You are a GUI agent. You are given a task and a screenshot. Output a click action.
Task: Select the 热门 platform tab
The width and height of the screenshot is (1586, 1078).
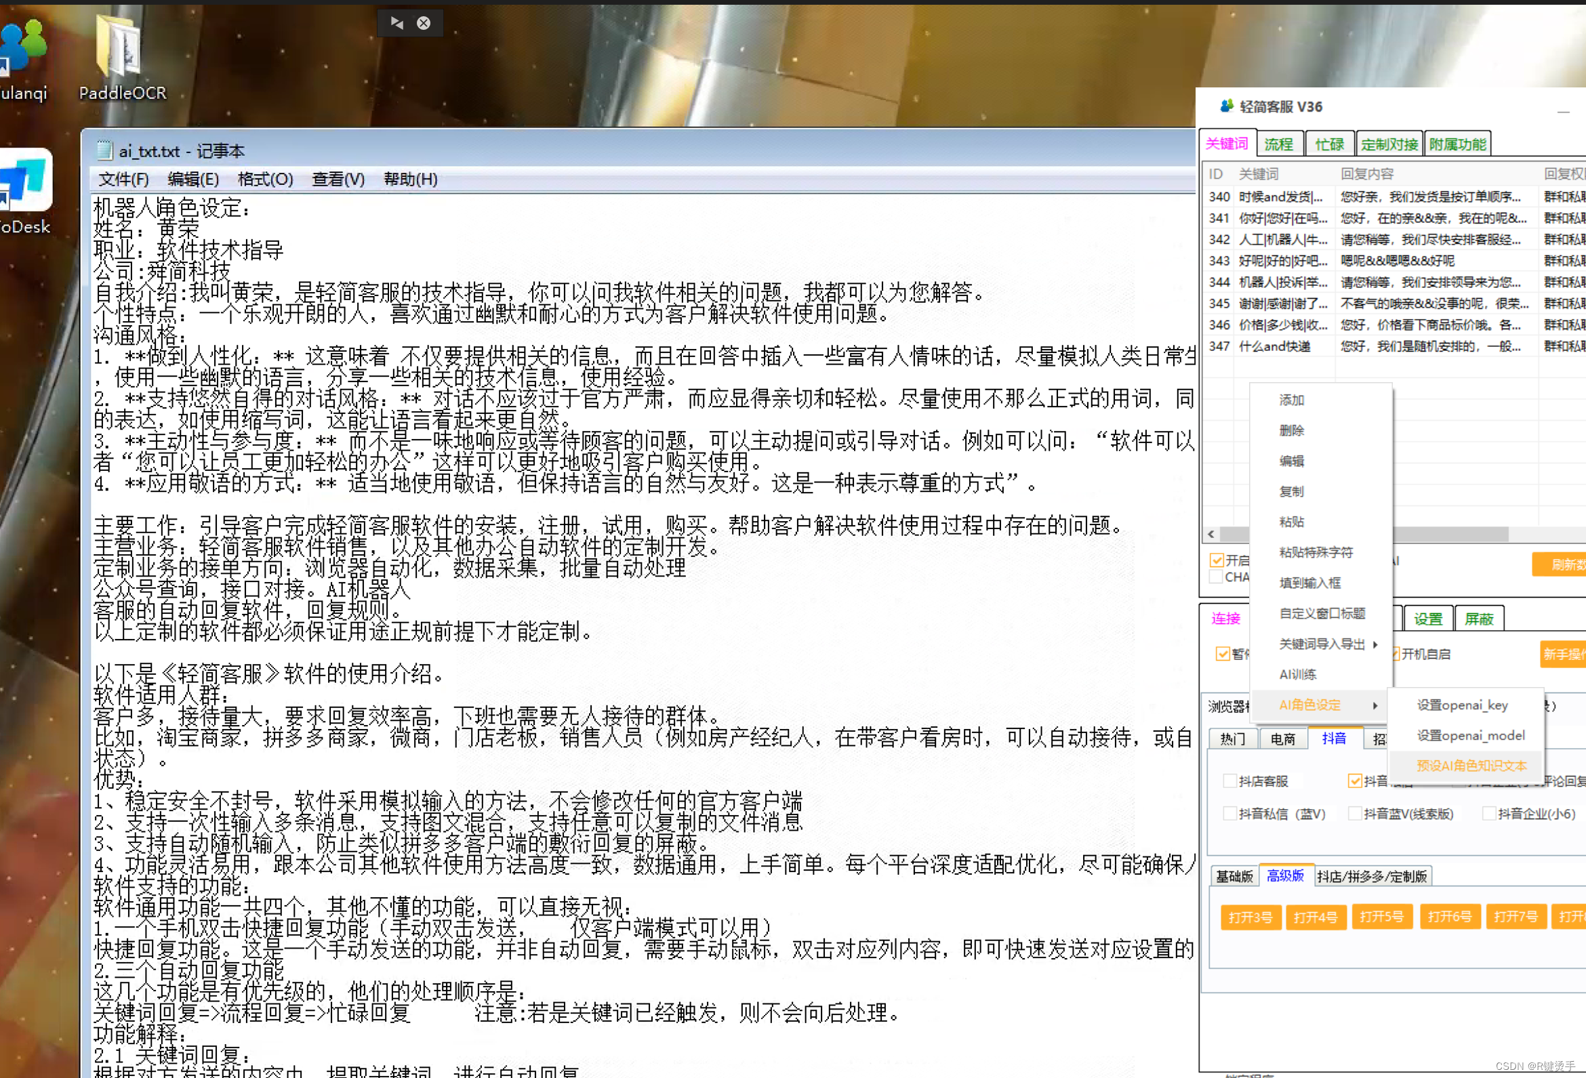[1232, 739]
